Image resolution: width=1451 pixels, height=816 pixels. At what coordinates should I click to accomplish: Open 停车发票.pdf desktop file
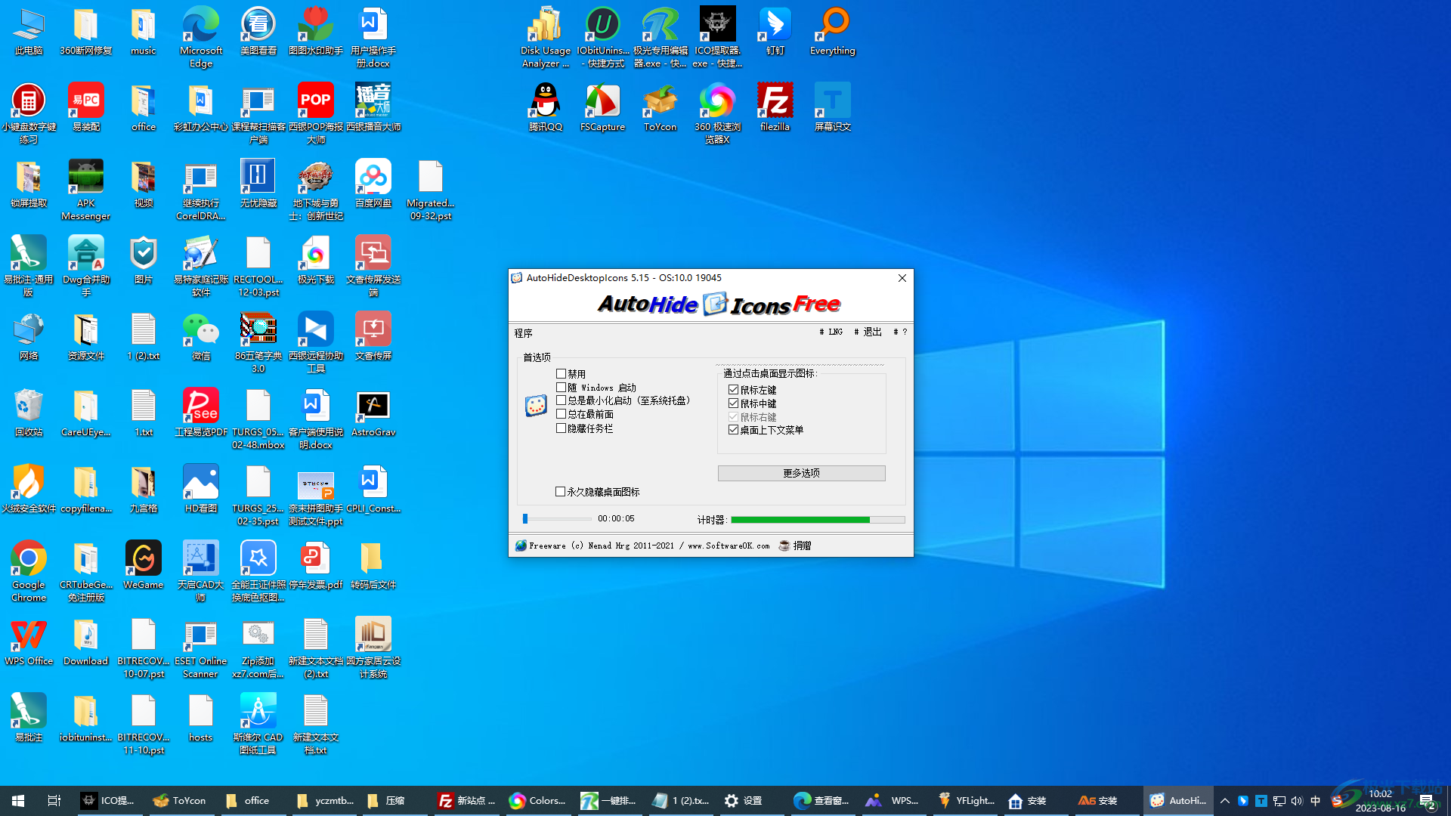(x=316, y=565)
